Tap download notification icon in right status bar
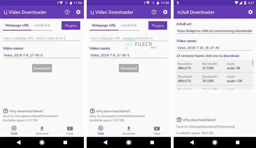 (x=178, y=3)
